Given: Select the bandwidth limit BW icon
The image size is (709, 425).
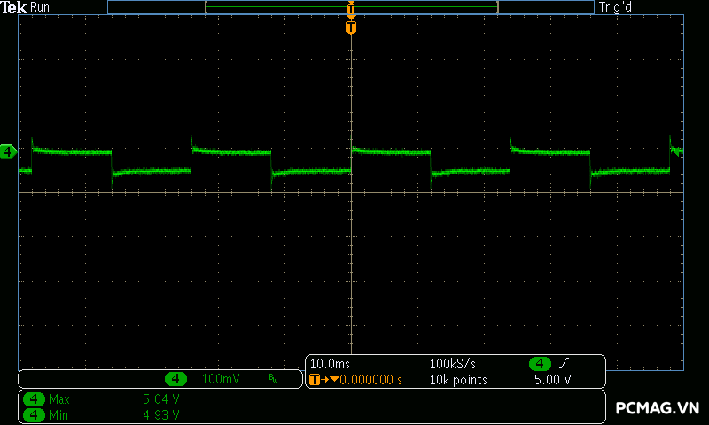Looking at the screenshot, I should coord(273,379).
